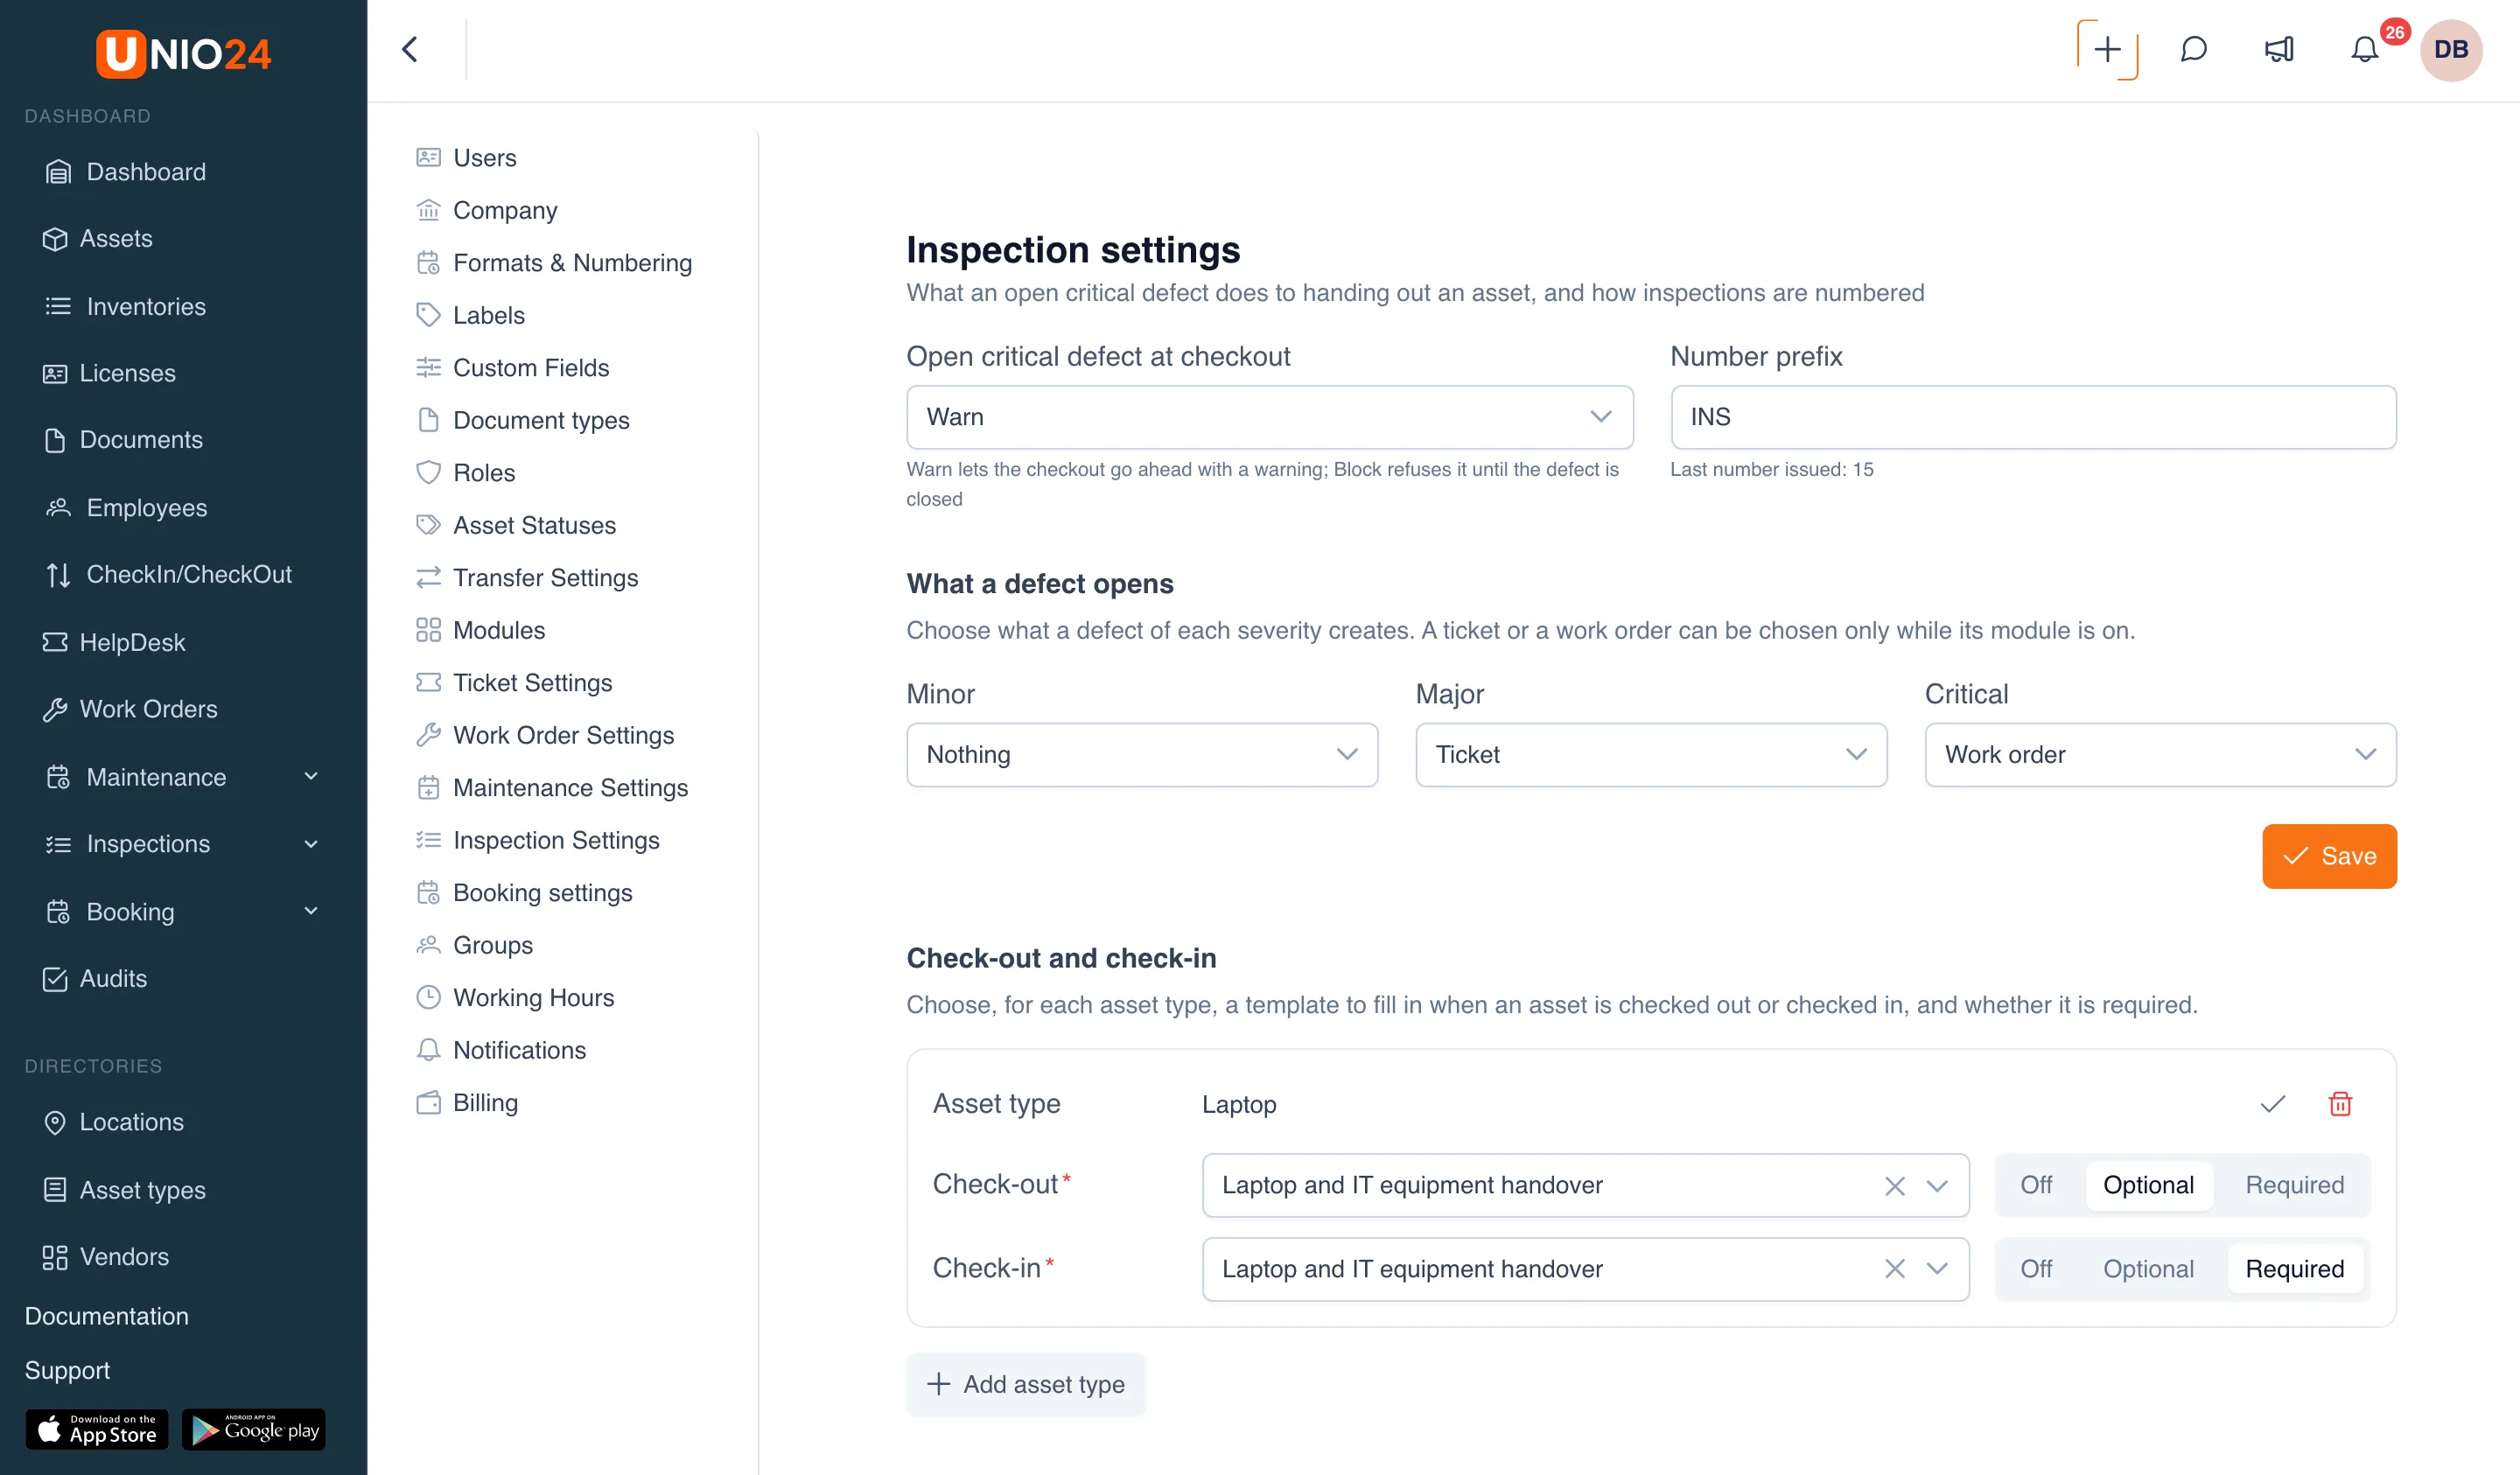The height and width of the screenshot is (1475, 2520).
Task: Open the Documentation link
Action: [106, 1316]
